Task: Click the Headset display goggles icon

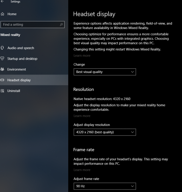Action: pos(2,80)
